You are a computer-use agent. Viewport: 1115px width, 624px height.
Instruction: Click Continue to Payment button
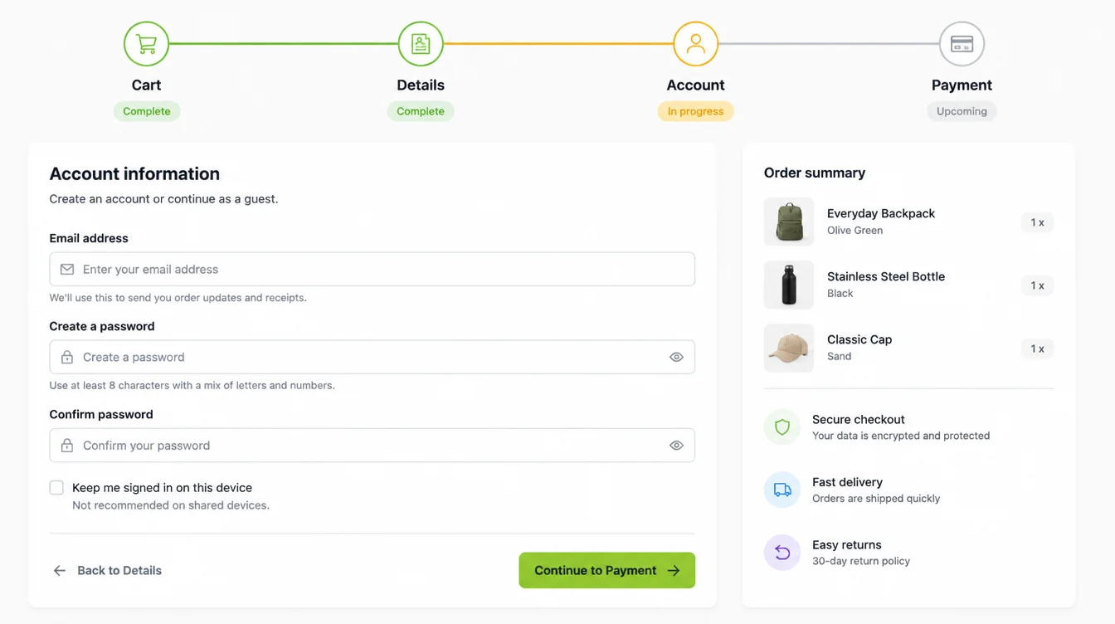tap(607, 571)
